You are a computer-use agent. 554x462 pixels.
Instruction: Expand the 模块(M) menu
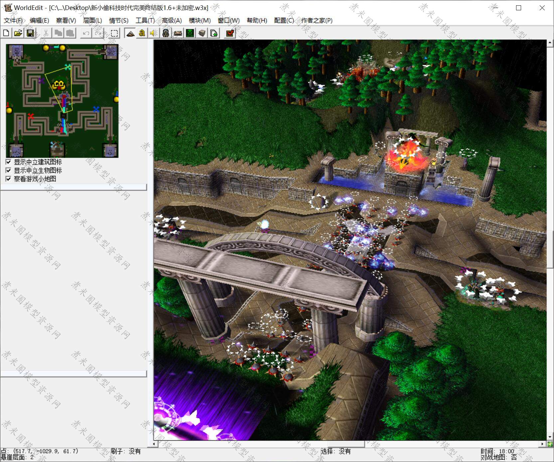pyautogui.click(x=200, y=20)
